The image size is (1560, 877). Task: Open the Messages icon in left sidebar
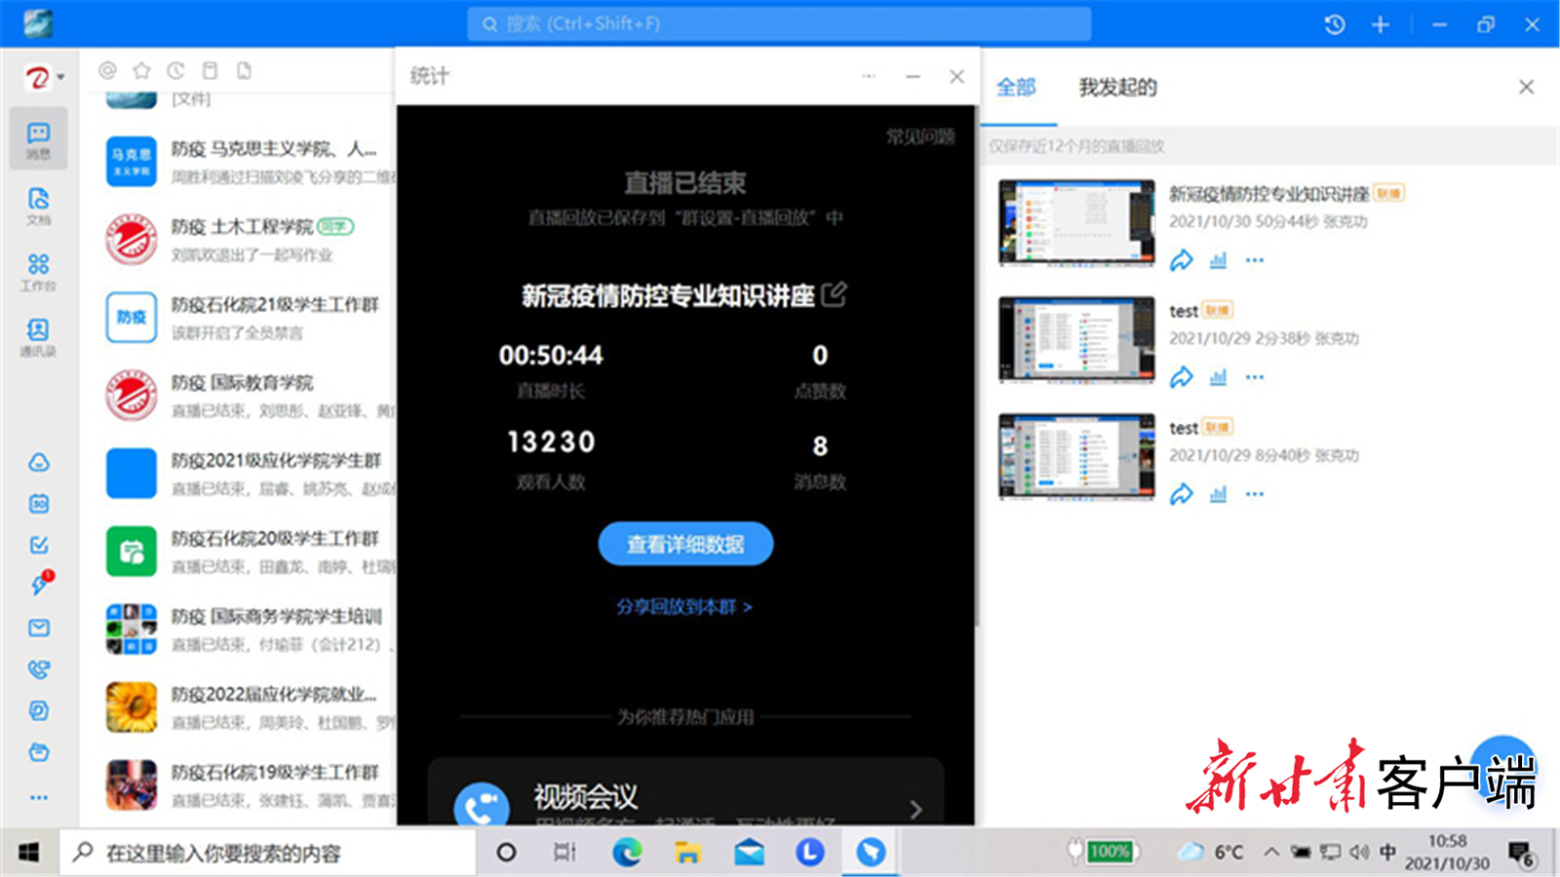coord(38,139)
